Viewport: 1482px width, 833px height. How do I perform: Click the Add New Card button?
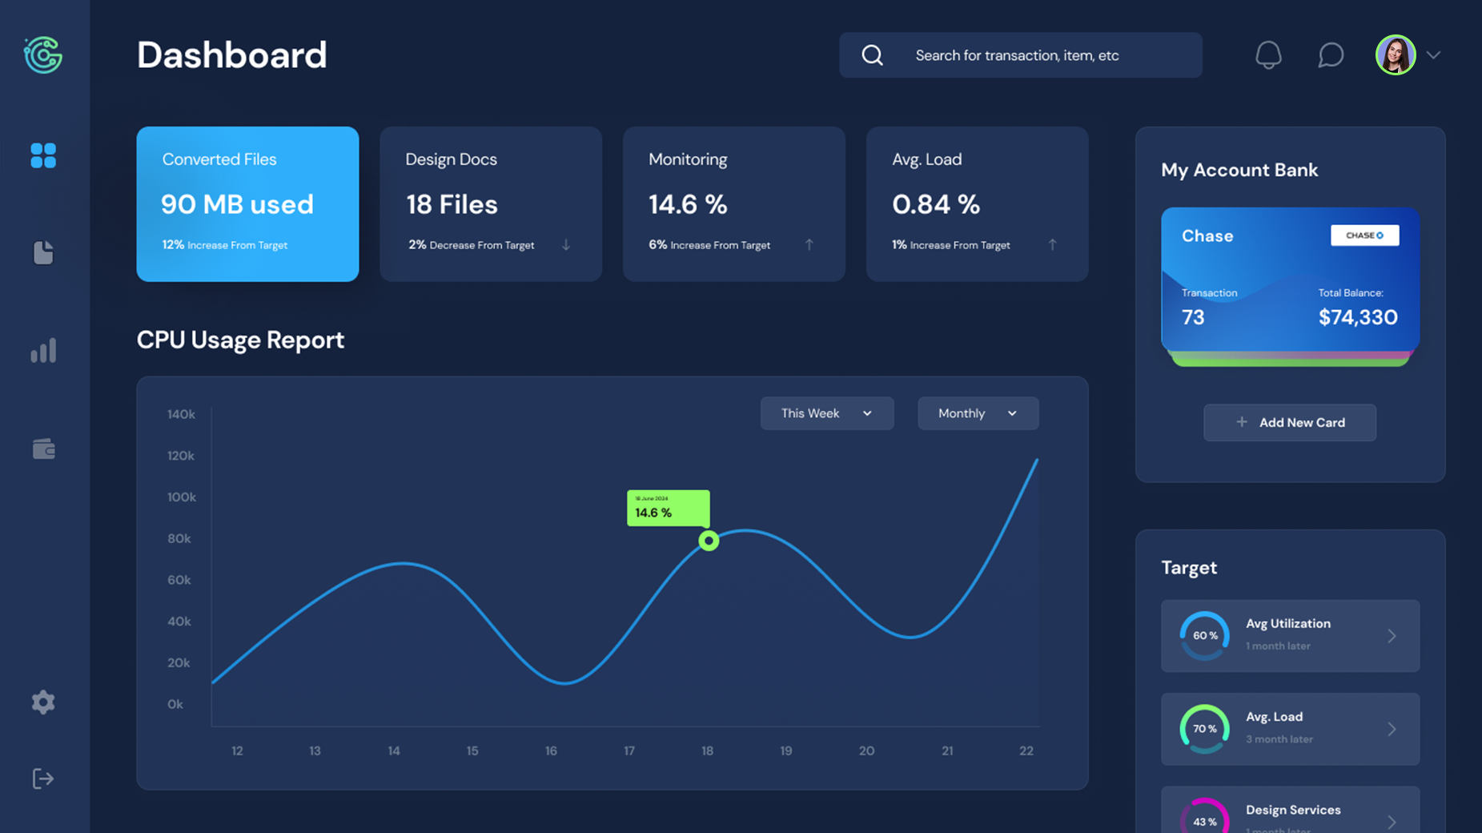click(1289, 422)
